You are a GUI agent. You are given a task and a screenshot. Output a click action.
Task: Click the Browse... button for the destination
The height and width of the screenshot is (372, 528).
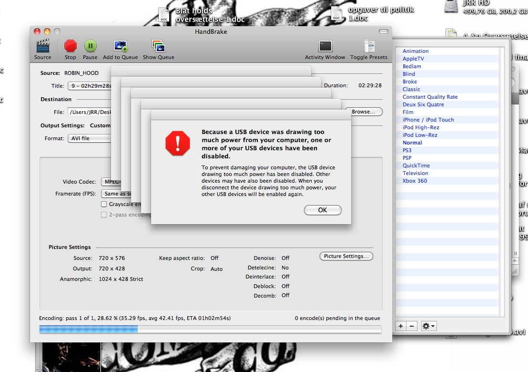click(363, 112)
